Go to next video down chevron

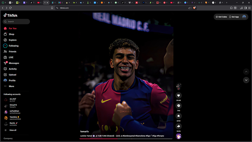[x=246, y=80]
